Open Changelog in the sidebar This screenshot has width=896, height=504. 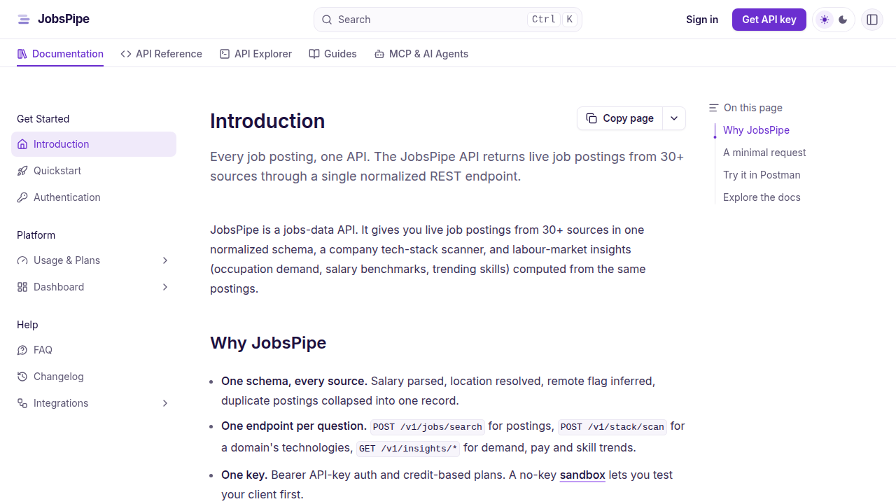94,377
